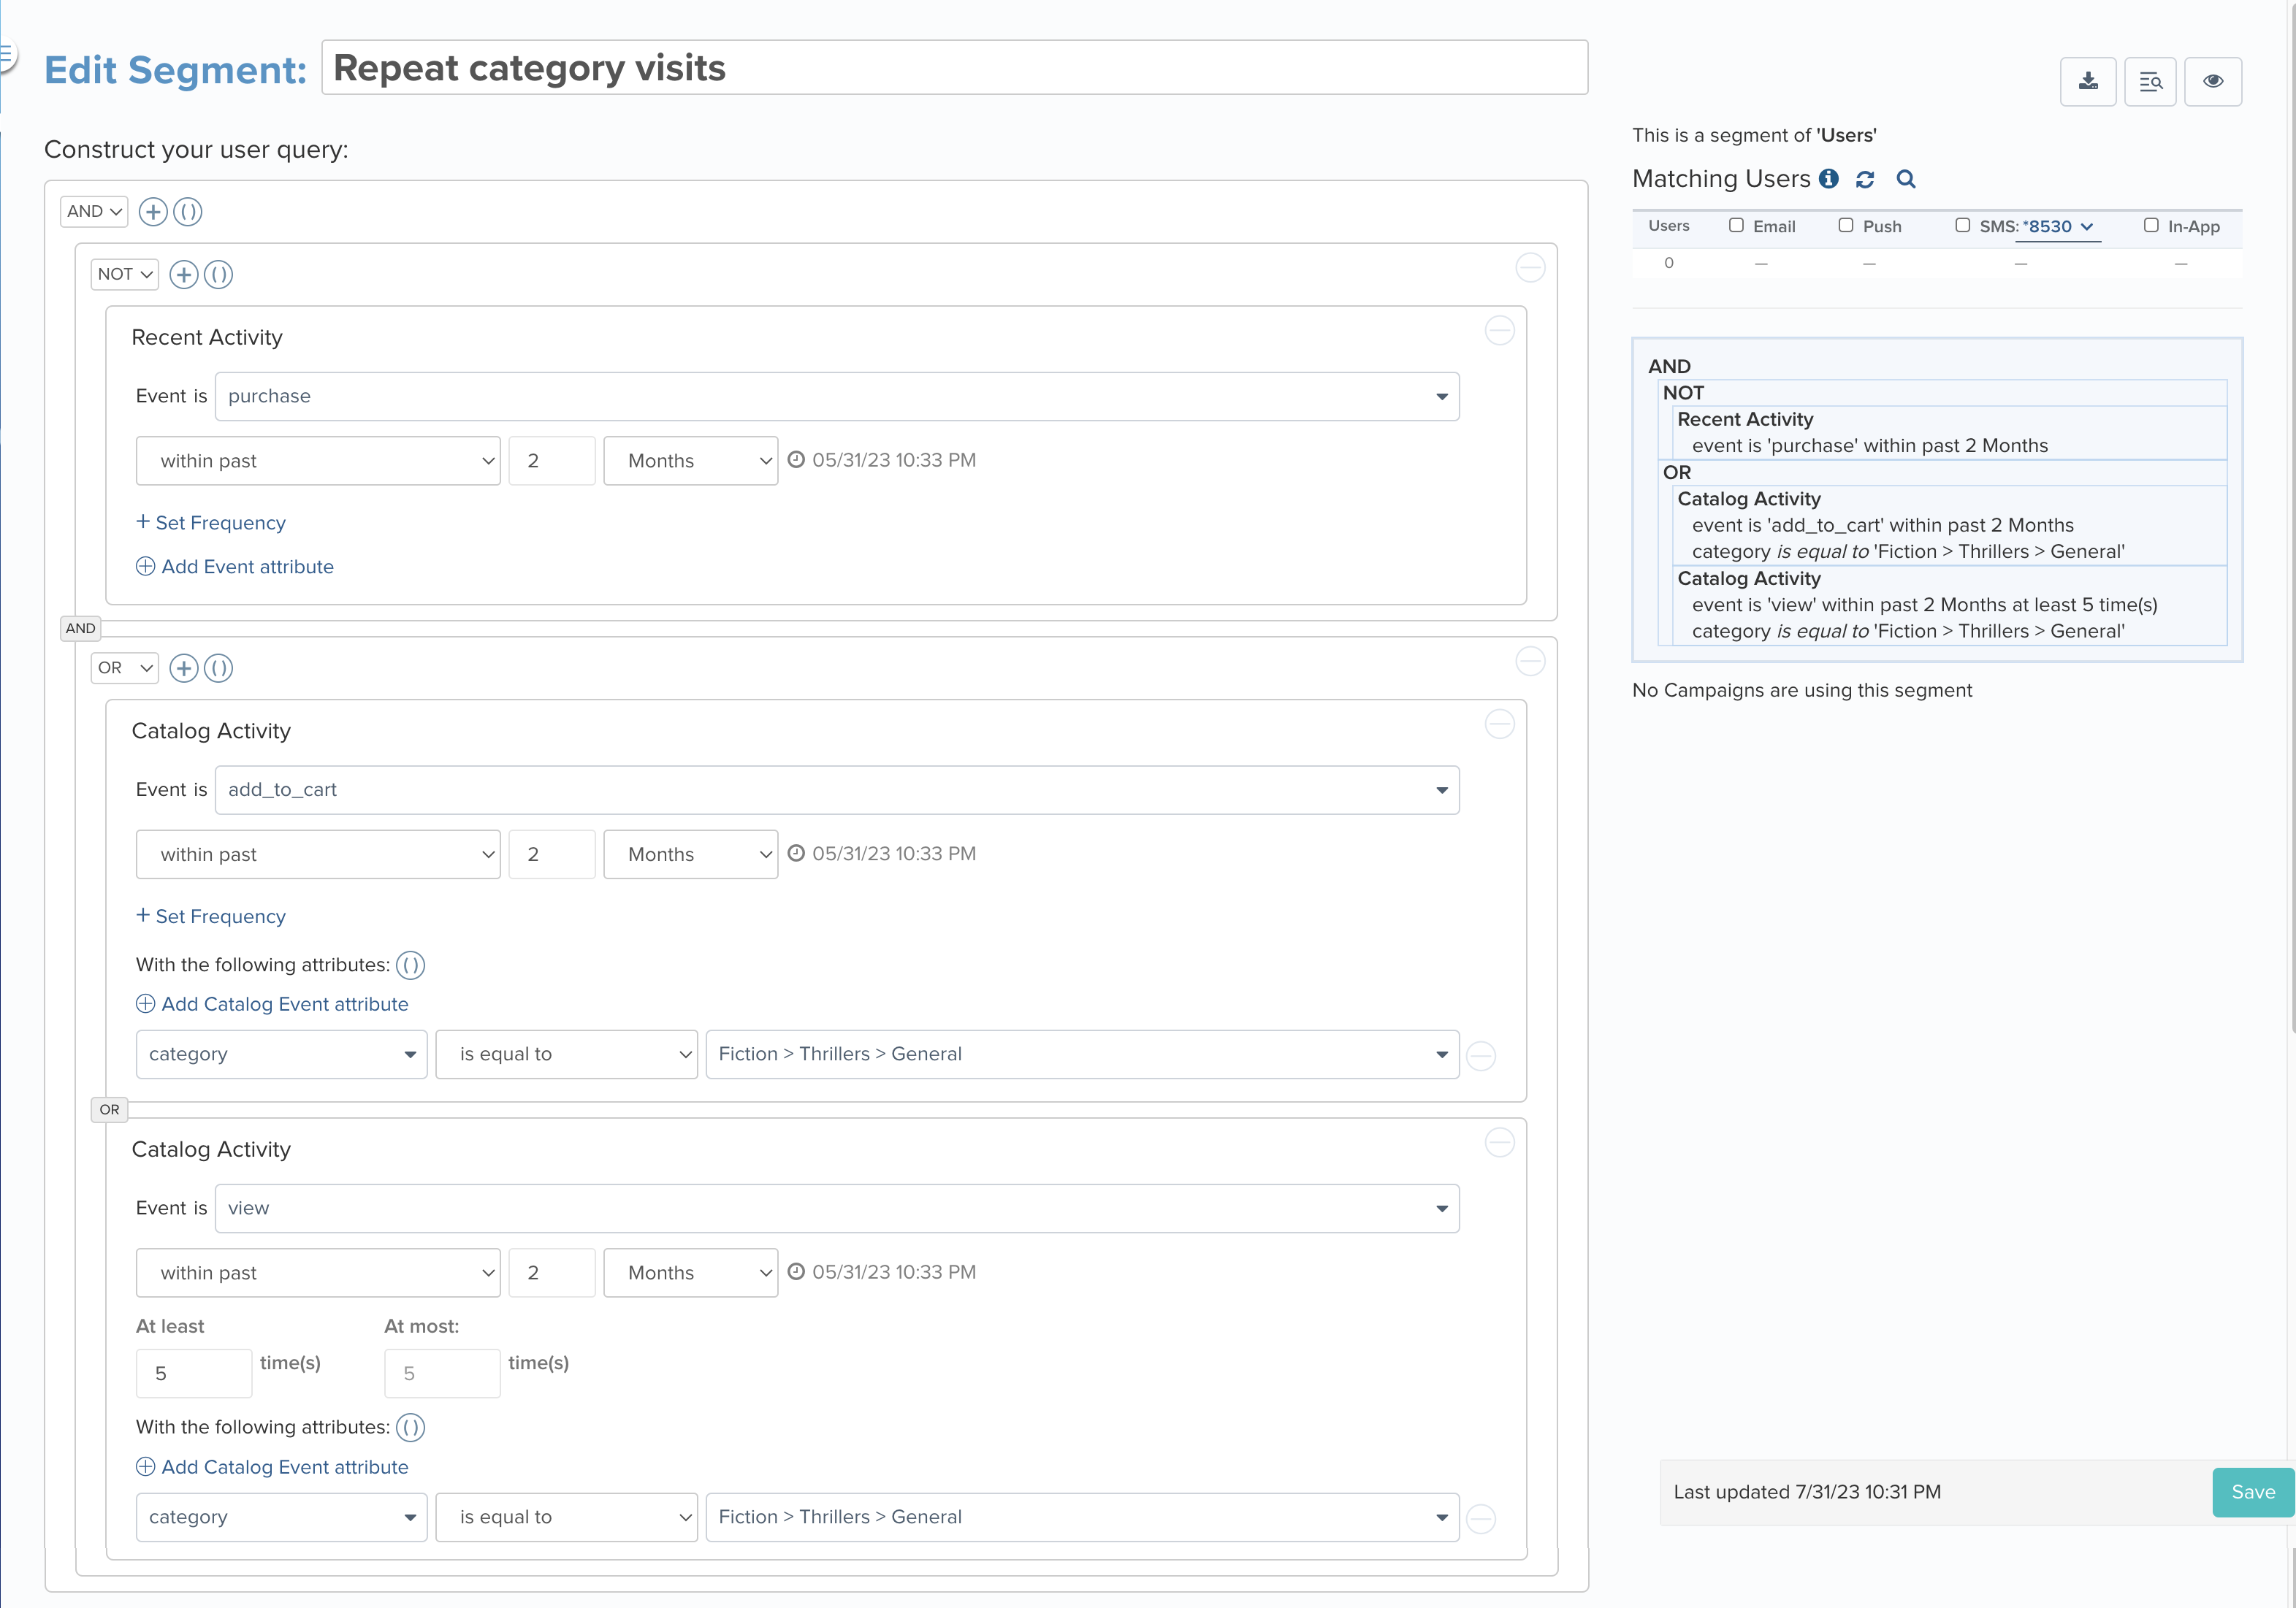The width and height of the screenshot is (2296, 1608).
Task: Click the eye preview icon top right
Action: pyautogui.click(x=2213, y=81)
